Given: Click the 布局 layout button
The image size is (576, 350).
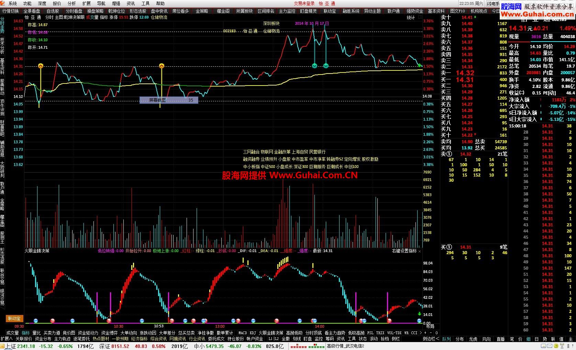Looking at the screenshot, I should pos(430,326).
